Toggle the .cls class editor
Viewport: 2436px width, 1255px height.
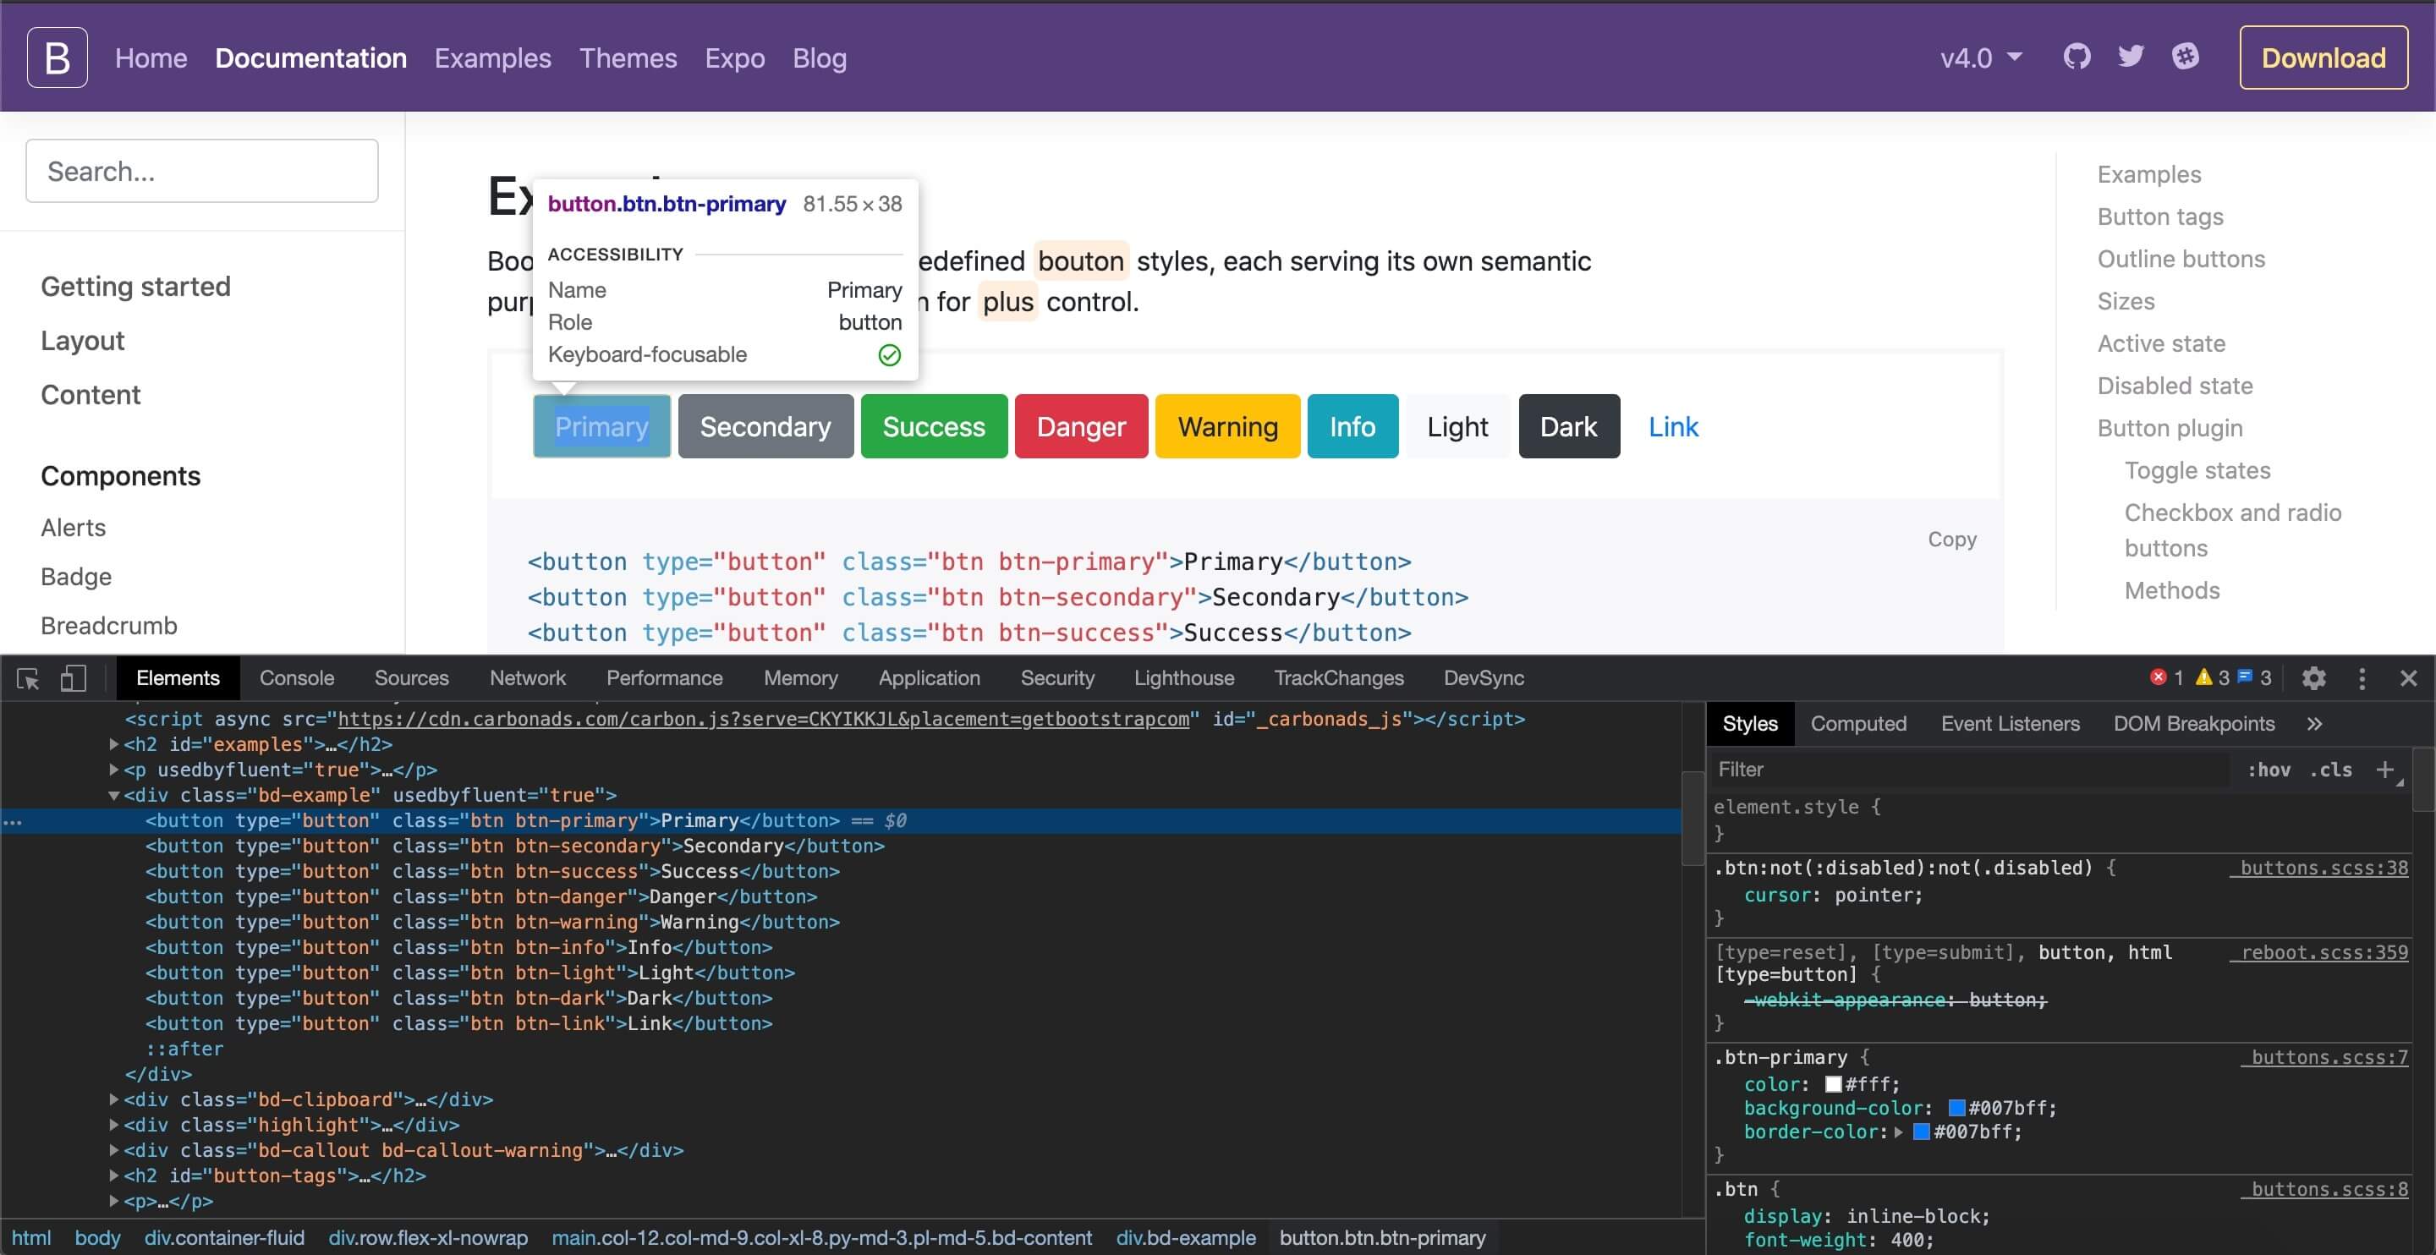pyautogui.click(x=2331, y=770)
